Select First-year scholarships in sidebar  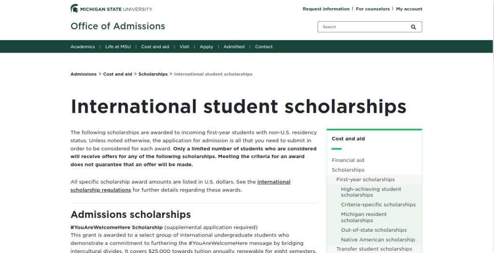pos(366,179)
